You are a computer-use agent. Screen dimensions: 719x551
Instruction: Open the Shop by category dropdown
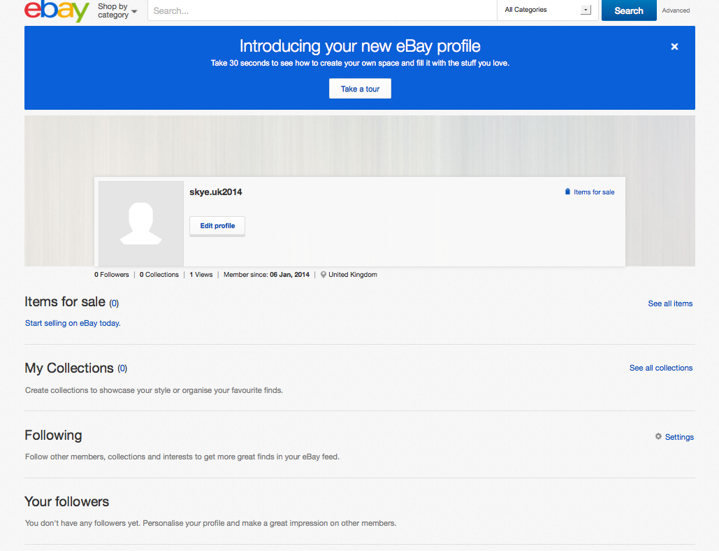117,10
